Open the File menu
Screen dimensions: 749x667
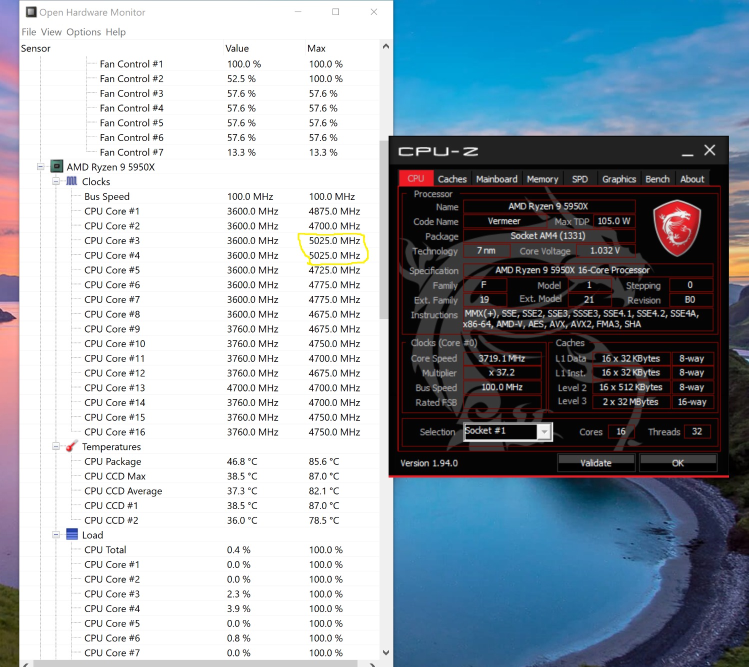coord(29,32)
